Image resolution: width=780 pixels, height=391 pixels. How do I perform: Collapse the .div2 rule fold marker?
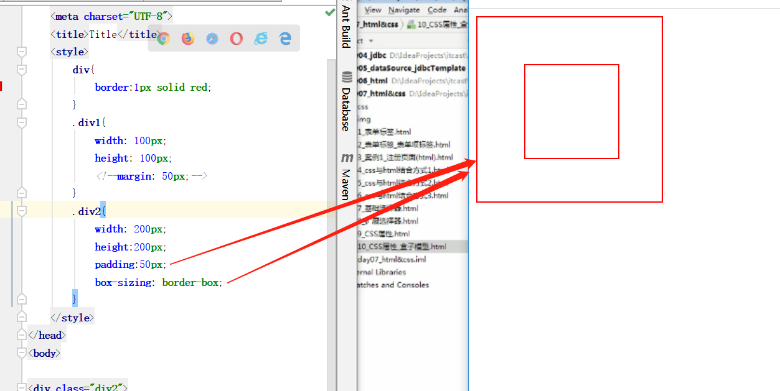click(22, 211)
